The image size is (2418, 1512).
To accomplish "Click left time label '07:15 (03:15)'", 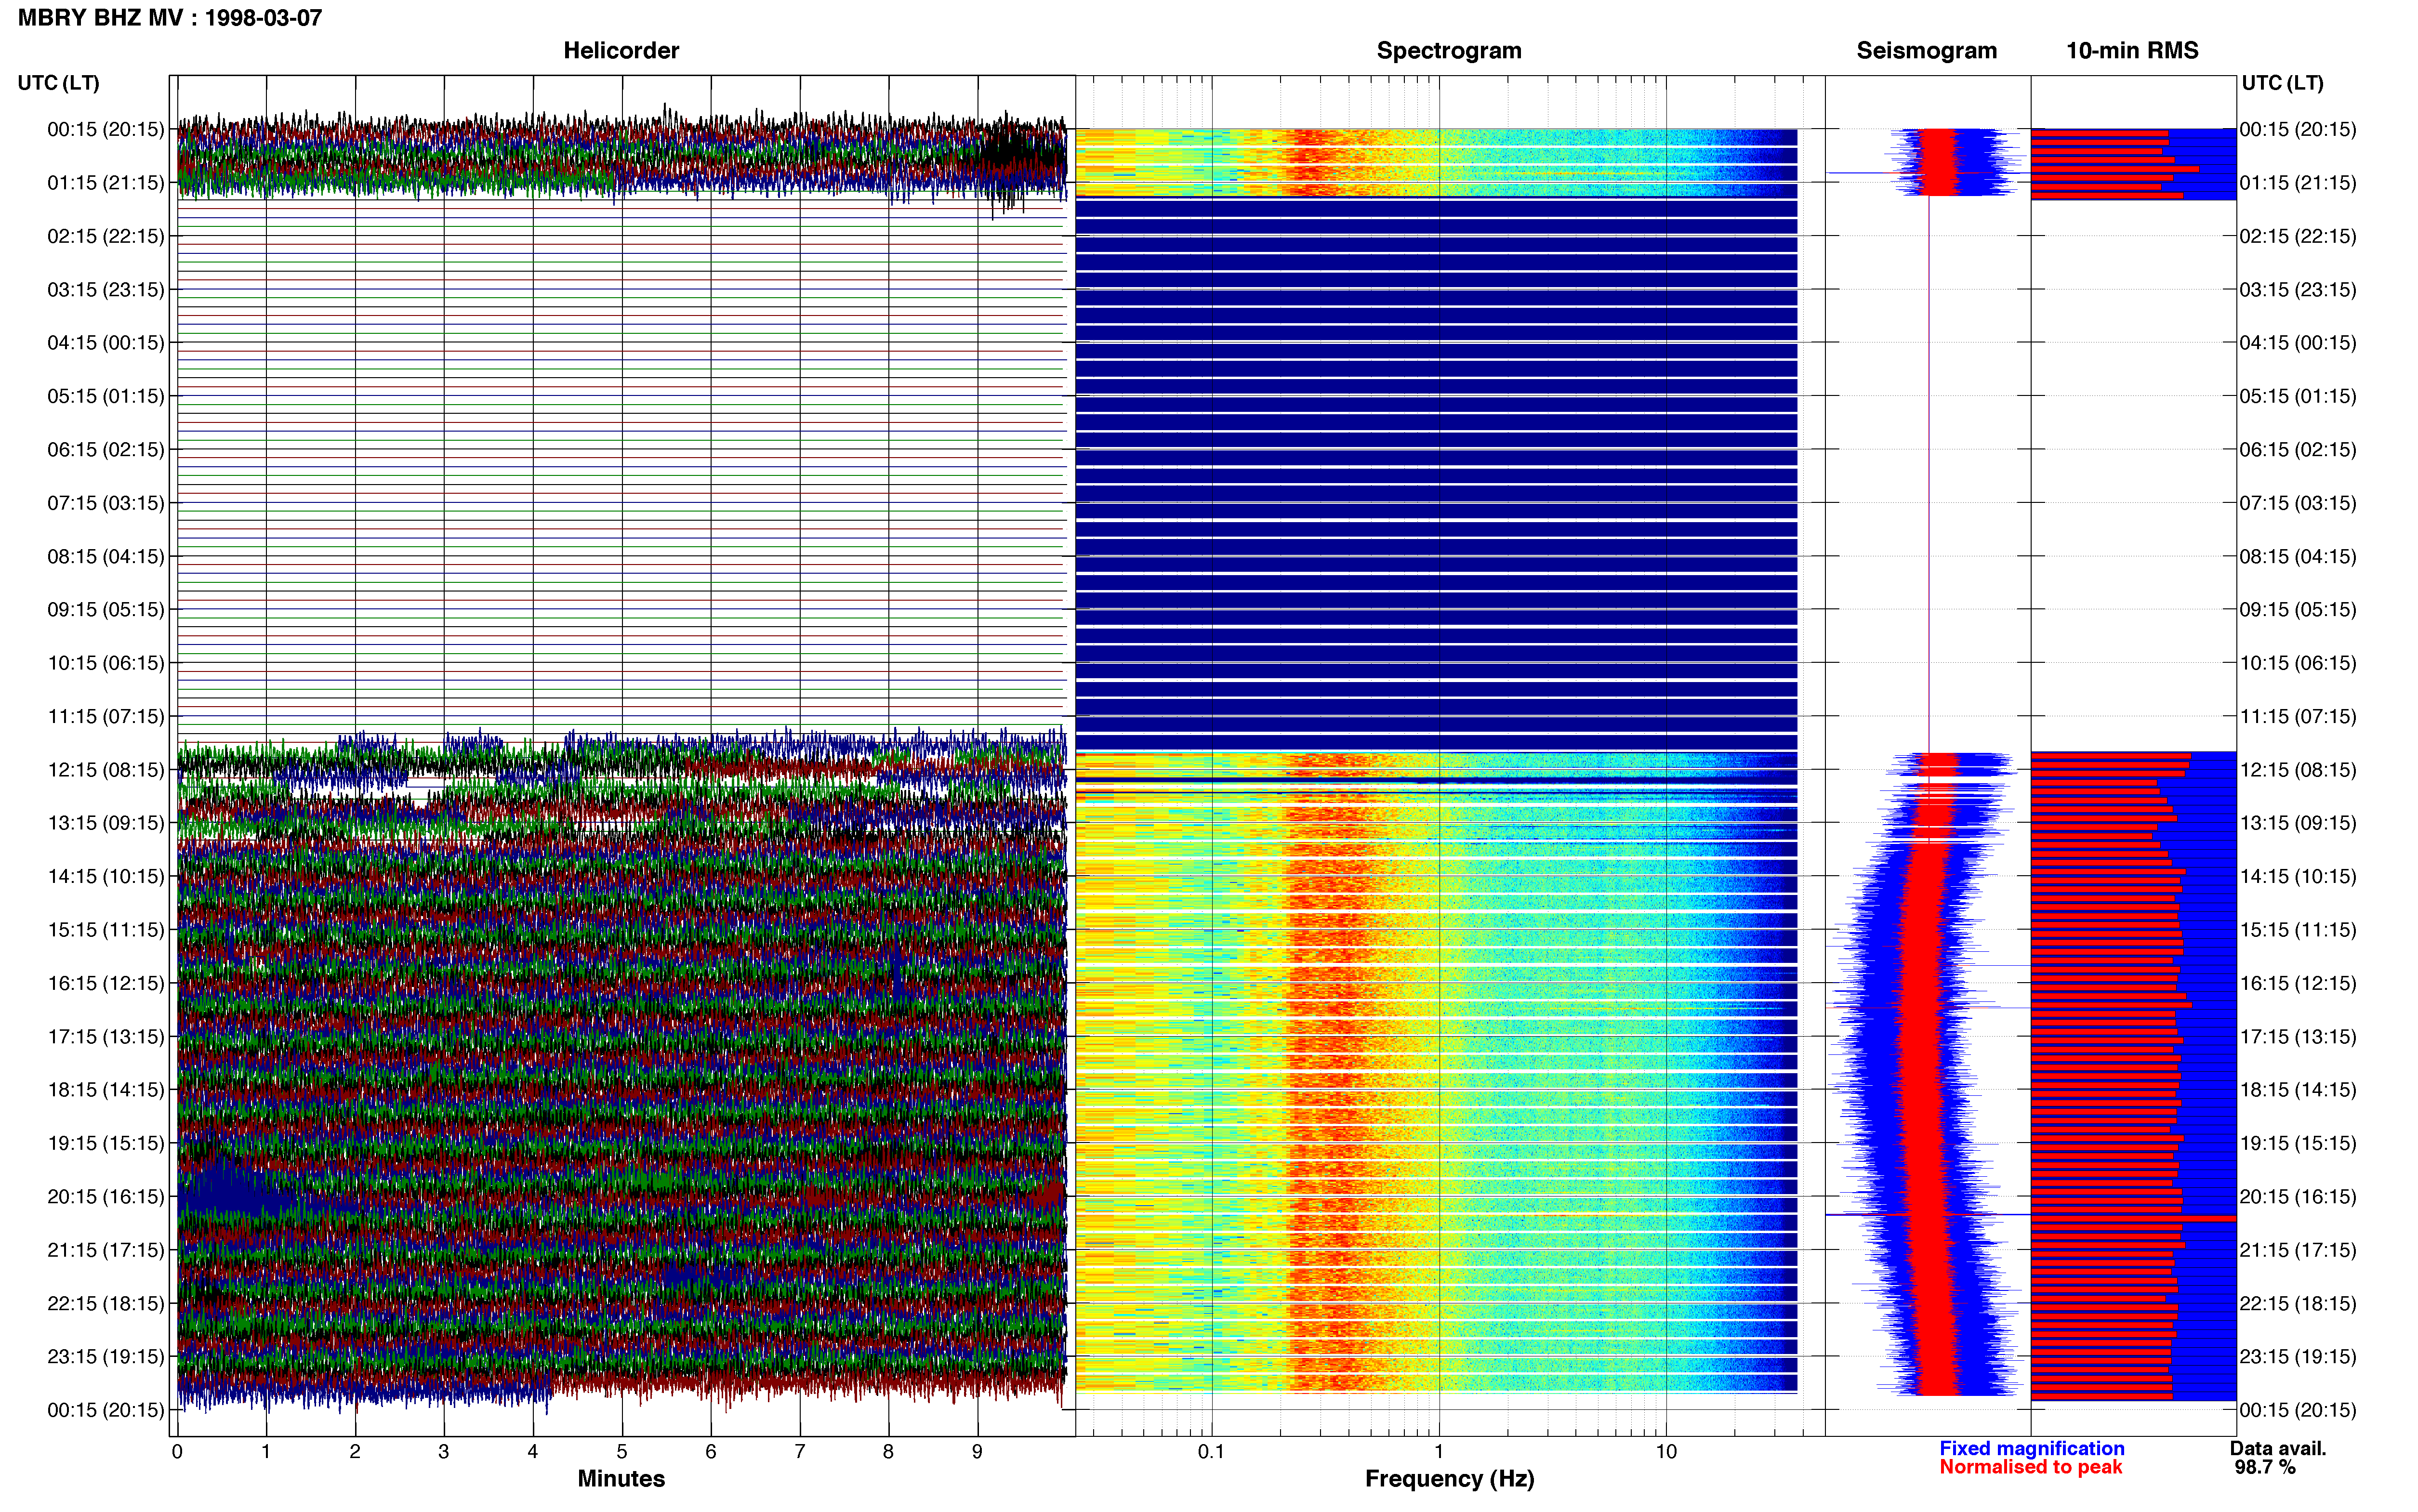I will (106, 503).
